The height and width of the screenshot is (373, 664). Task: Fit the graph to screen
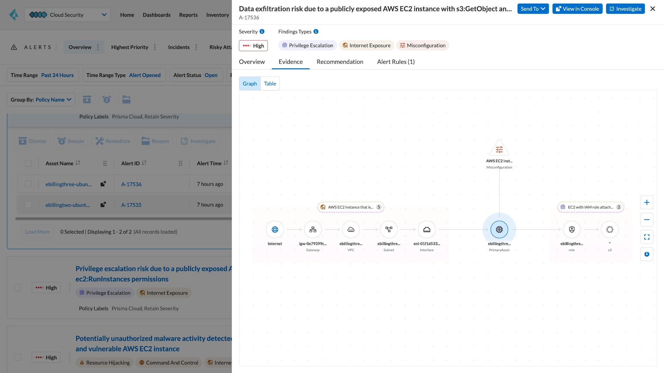[x=646, y=237]
